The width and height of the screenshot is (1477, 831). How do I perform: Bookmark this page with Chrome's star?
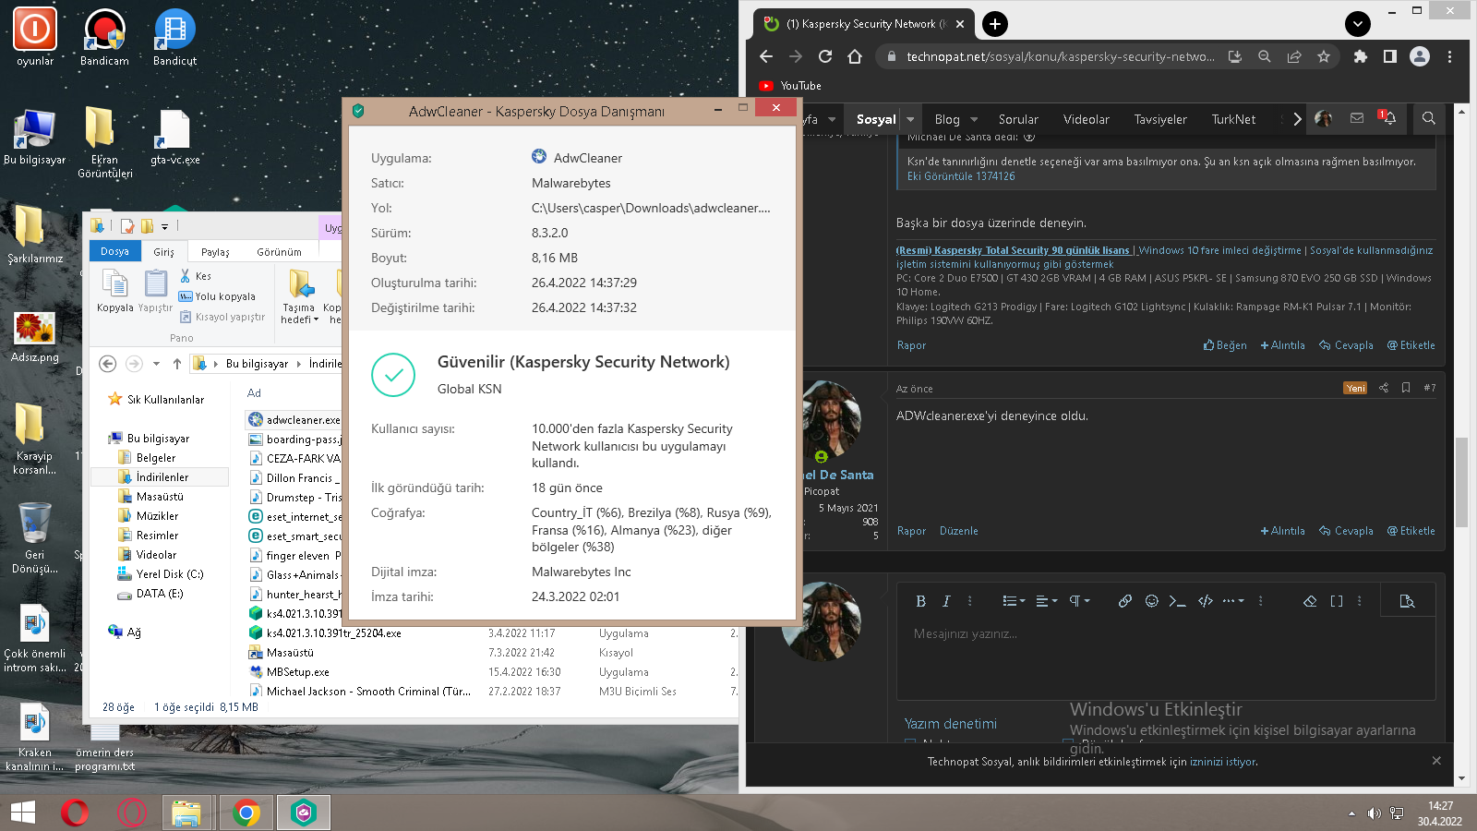click(1324, 56)
